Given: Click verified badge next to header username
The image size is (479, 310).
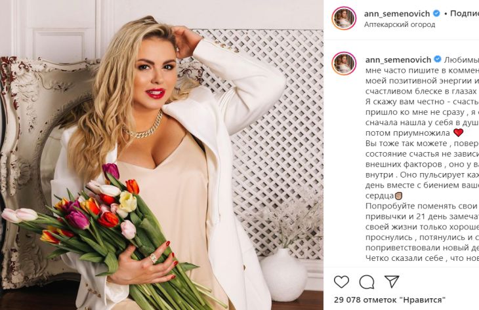Looking at the screenshot, I should 437,13.
